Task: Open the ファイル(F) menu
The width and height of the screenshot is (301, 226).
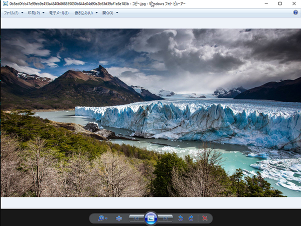Action: click(13, 12)
